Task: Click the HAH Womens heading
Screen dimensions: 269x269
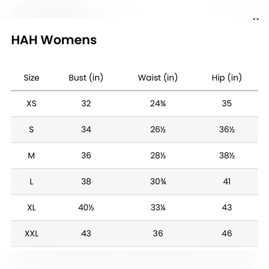Action: coord(54,40)
